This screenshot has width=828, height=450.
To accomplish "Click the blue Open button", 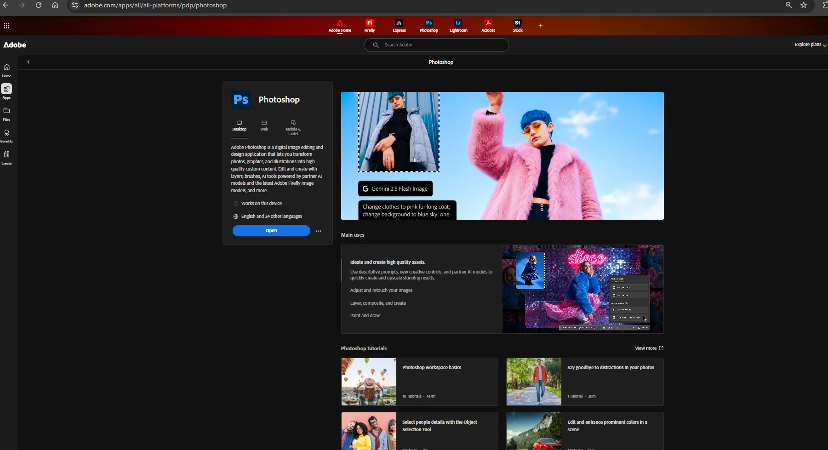I will coord(271,231).
